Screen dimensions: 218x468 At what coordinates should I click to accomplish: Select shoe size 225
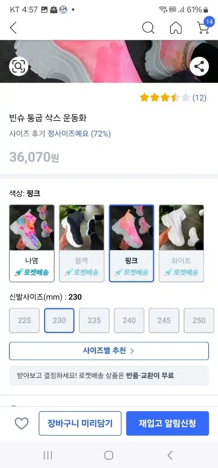point(24,320)
